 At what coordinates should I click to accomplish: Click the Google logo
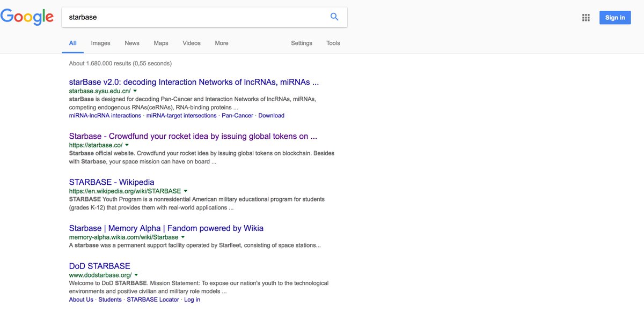(x=27, y=17)
